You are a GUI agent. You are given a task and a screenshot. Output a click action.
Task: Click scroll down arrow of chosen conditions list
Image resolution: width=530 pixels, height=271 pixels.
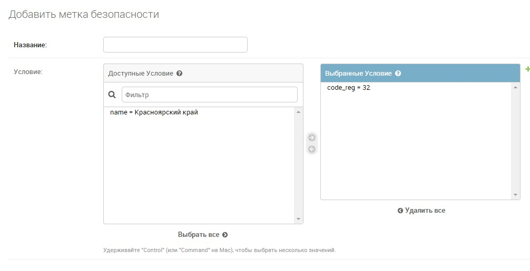click(x=515, y=195)
